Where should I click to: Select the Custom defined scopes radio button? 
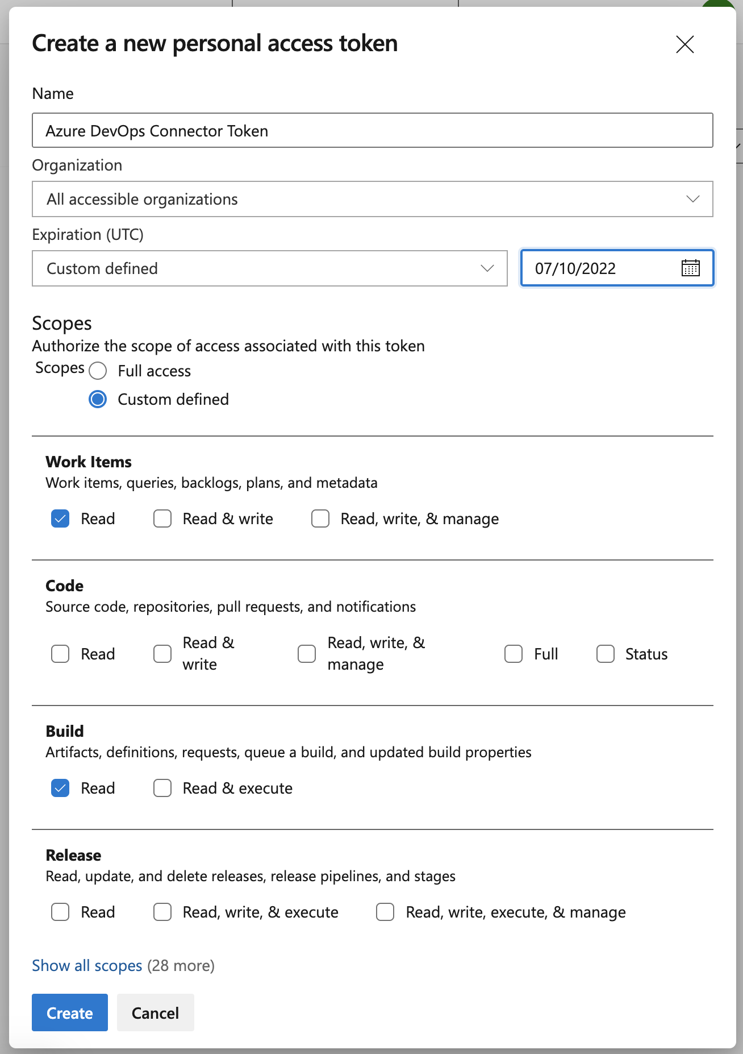tap(98, 400)
